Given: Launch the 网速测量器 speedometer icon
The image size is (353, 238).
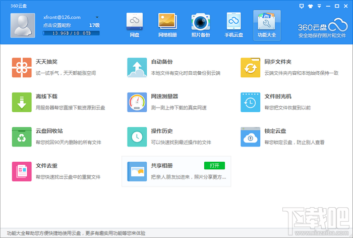Looking at the screenshot, I should coord(137,102).
